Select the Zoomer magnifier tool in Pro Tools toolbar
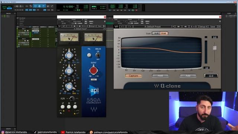The height and width of the screenshot is (134, 238). tap(31, 6)
